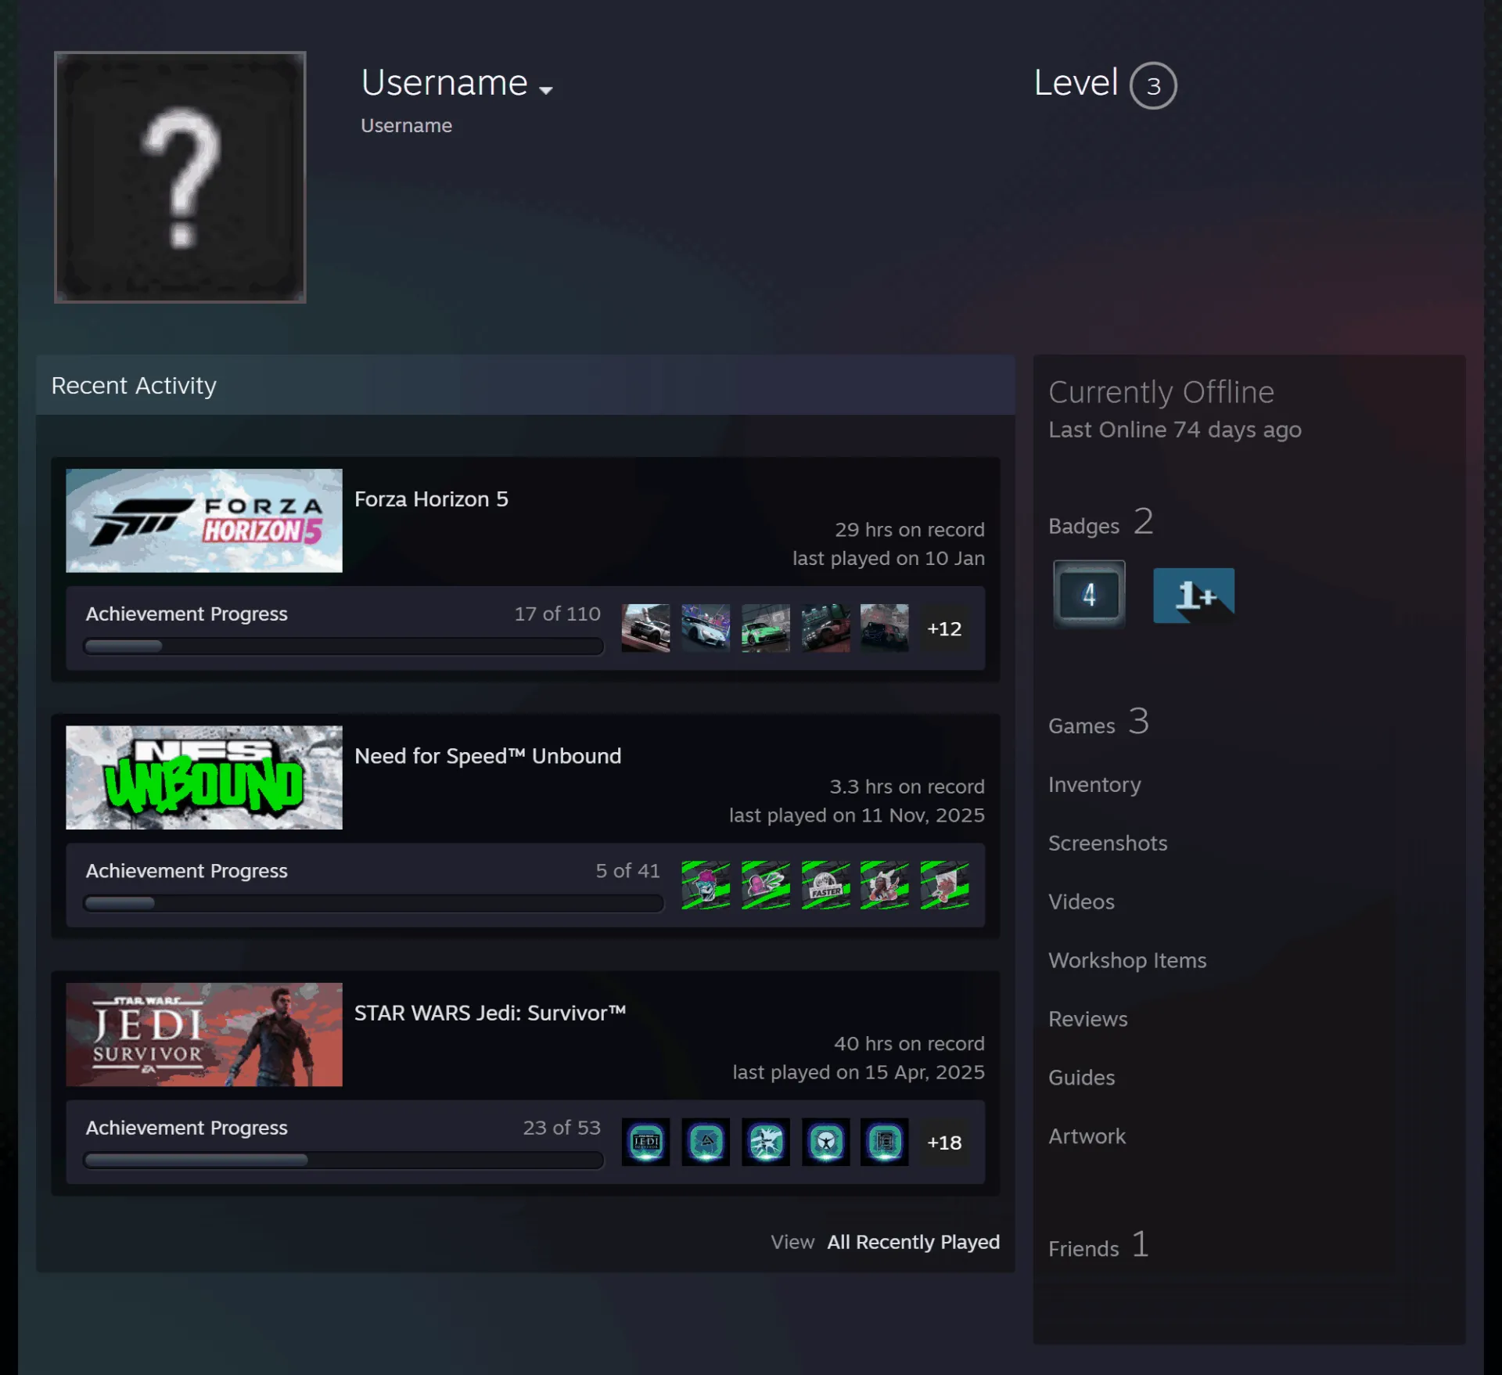Click first Forza achievement icon with white car
This screenshot has width=1502, height=1375.
coord(646,628)
